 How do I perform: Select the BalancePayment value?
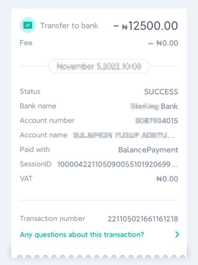pyautogui.click(x=148, y=150)
